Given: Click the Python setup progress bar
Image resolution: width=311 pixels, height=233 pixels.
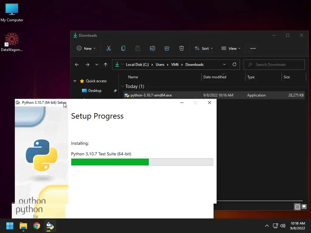Looking at the screenshot, I should click(142, 162).
